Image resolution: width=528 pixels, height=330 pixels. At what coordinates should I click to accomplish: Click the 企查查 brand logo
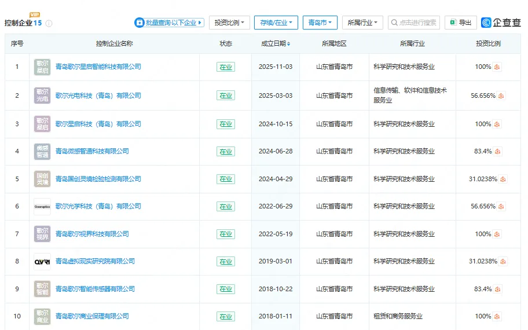[501, 23]
